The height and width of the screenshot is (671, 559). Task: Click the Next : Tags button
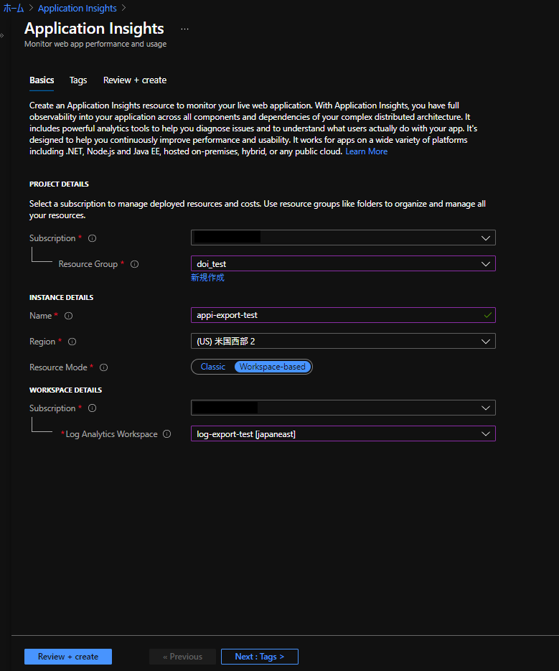[x=259, y=657]
